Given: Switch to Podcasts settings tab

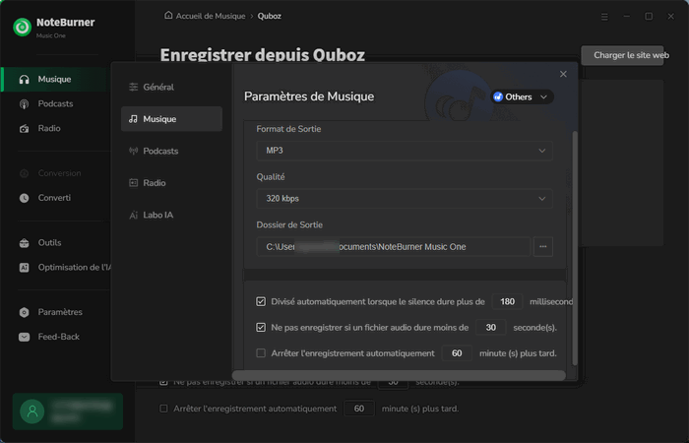Looking at the screenshot, I should click(171, 151).
